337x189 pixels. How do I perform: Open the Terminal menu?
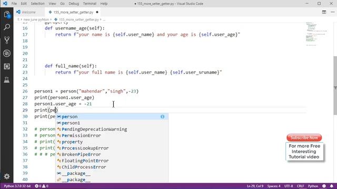90,4
